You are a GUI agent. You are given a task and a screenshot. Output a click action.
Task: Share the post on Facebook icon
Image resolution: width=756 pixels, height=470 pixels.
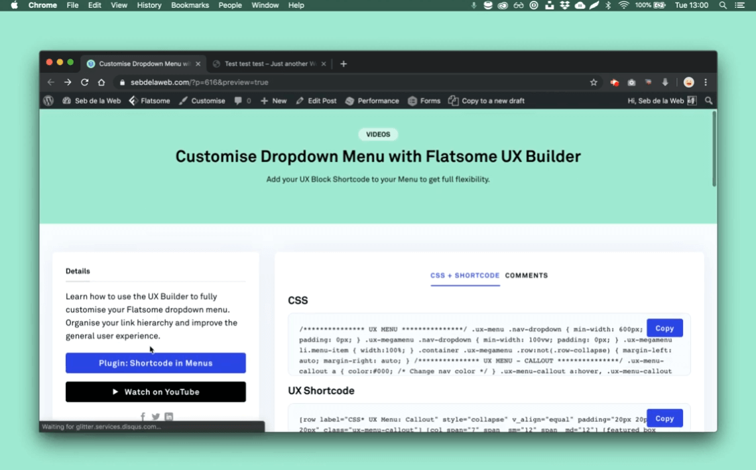coord(143,416)
